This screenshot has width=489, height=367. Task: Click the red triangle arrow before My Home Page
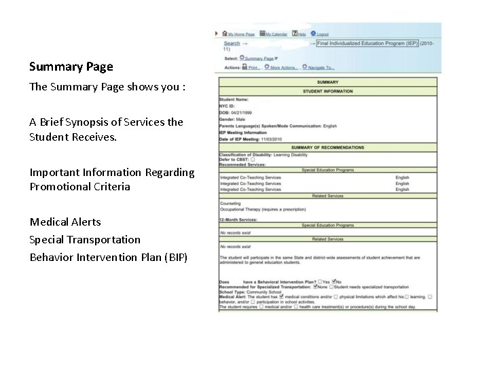(217, 33)
